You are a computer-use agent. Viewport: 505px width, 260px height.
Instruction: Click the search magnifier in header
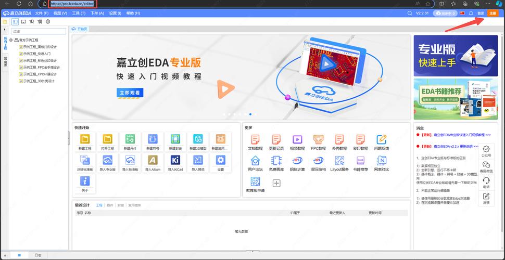pos(410,13)
